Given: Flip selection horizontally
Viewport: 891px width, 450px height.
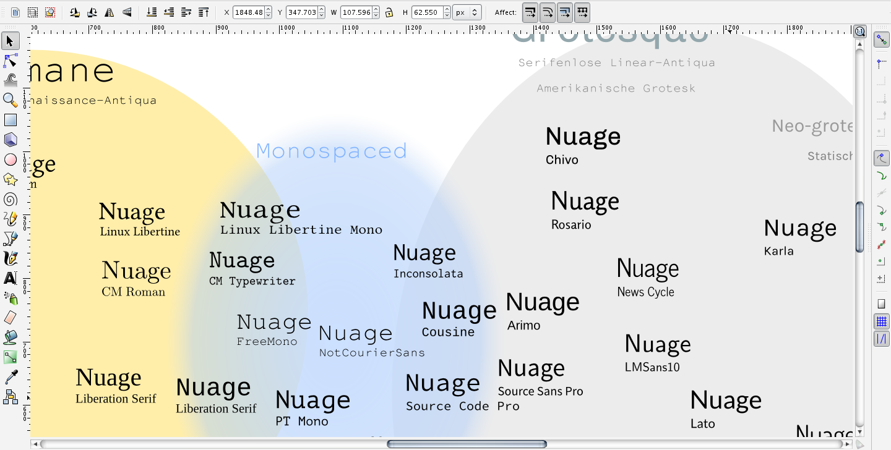Looking at the screenshot, I should (x=110, y=12).
